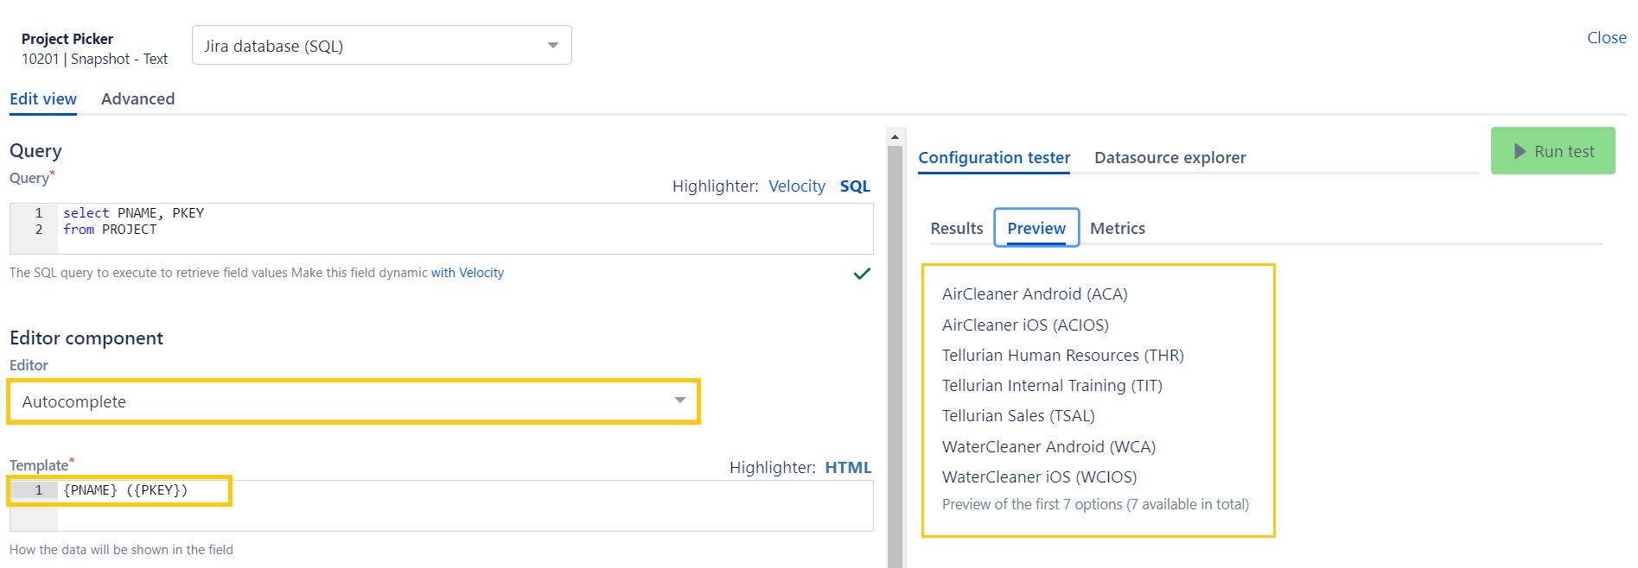1638x568 pixels.
Task: Open the Jira database (SQL) datasource dropdown
Action: pos(381,46)
